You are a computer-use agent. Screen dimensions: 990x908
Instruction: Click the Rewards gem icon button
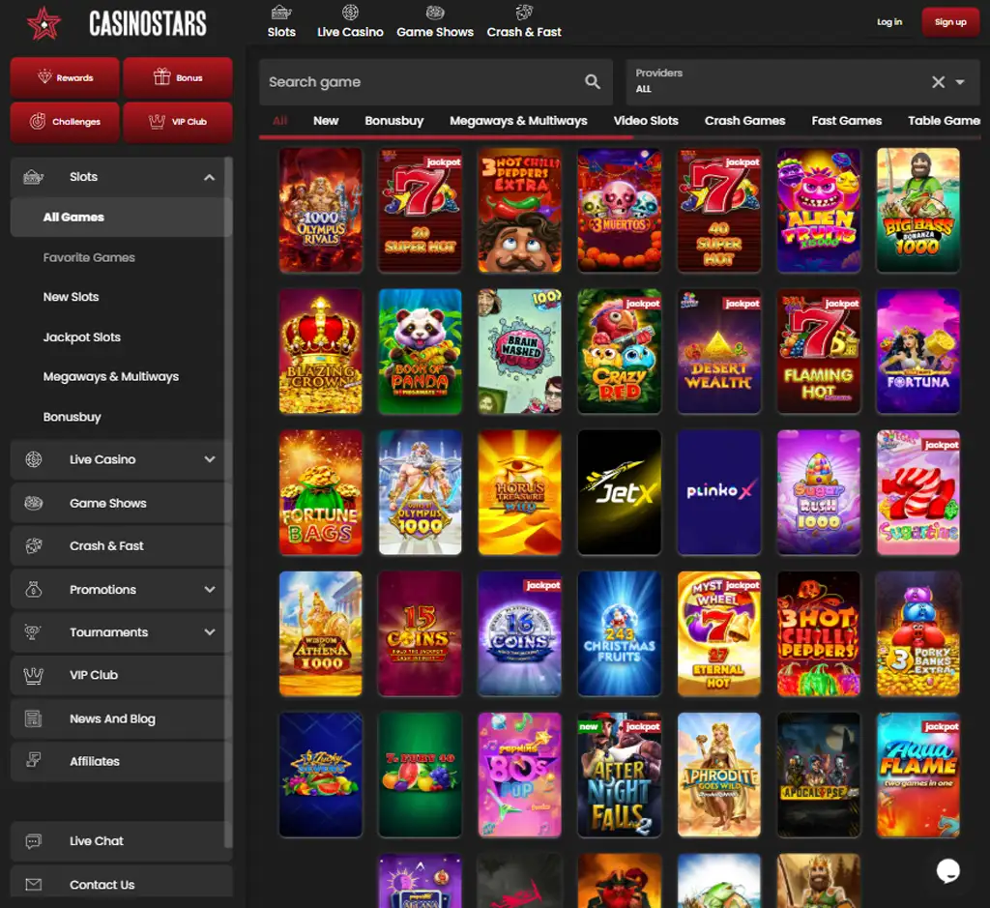coord(64,77)
